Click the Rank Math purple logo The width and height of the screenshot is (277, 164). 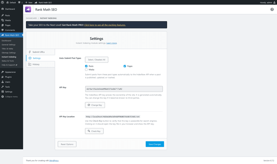pyautogui.click(x=28, y=9)
